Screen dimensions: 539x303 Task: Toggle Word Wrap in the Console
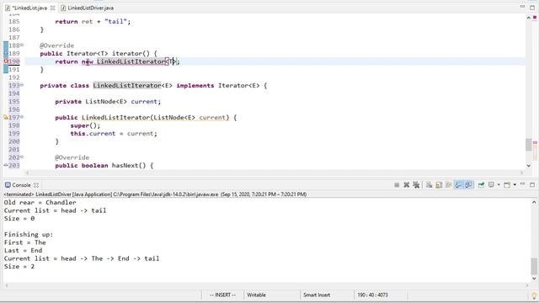[449, 185]
